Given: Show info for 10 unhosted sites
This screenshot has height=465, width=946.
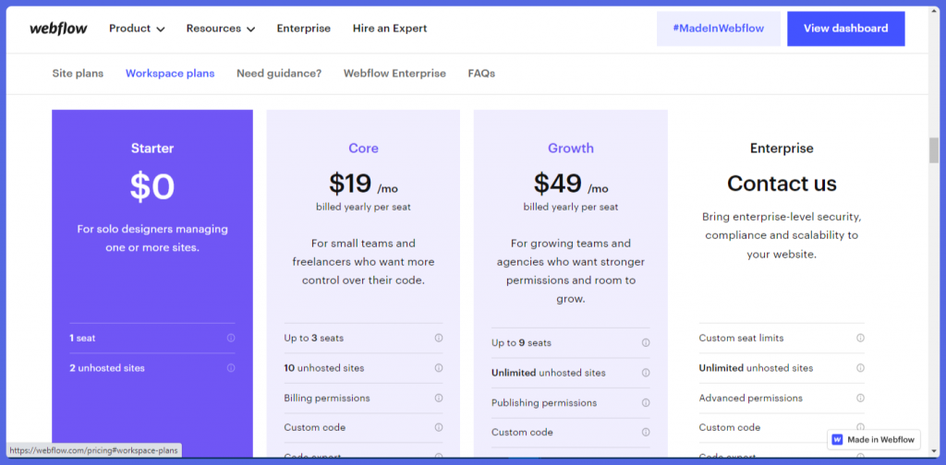Looking at the screenshot, I should pyautogui.click(x=439, y=367).
